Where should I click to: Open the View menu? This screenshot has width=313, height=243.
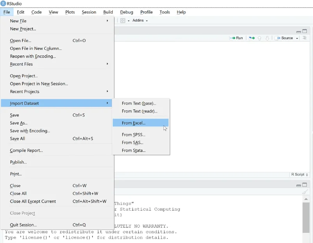[x=54, y=12]
